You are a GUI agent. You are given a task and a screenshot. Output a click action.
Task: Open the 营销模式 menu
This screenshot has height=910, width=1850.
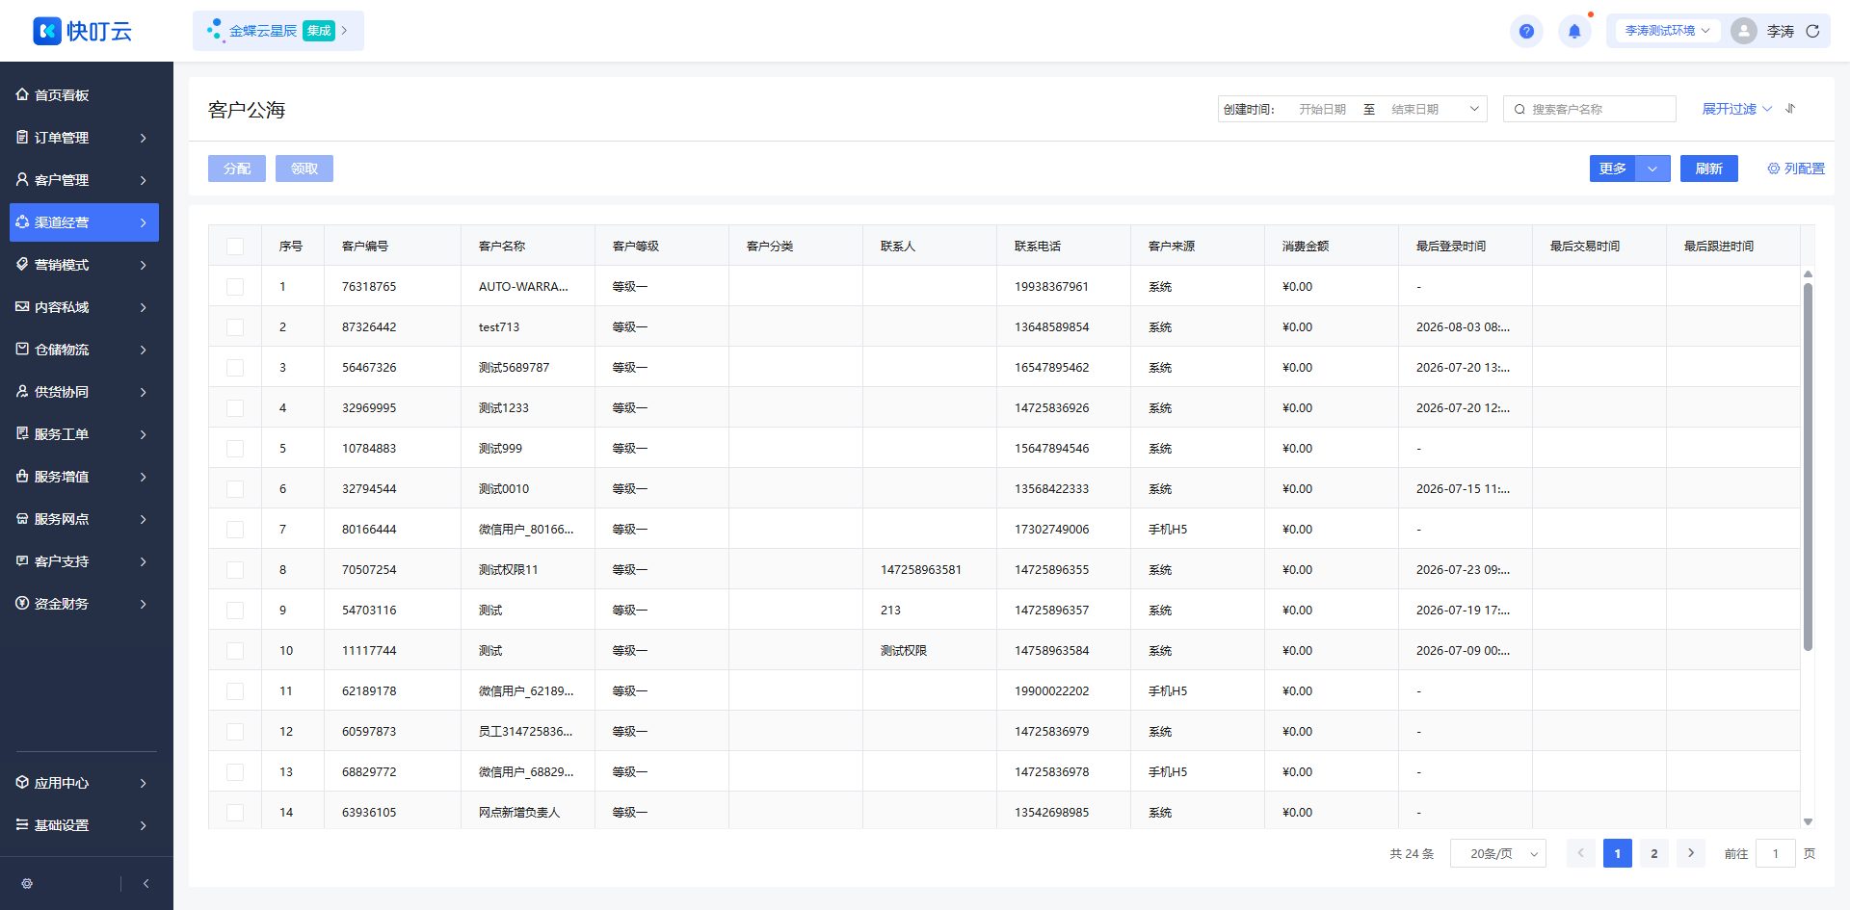pyautogui.click(x=84, y=265)
